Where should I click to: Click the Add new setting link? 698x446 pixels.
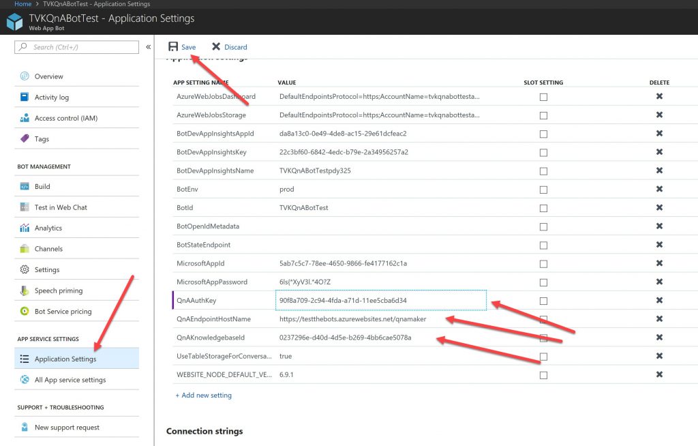click(203, 395)
